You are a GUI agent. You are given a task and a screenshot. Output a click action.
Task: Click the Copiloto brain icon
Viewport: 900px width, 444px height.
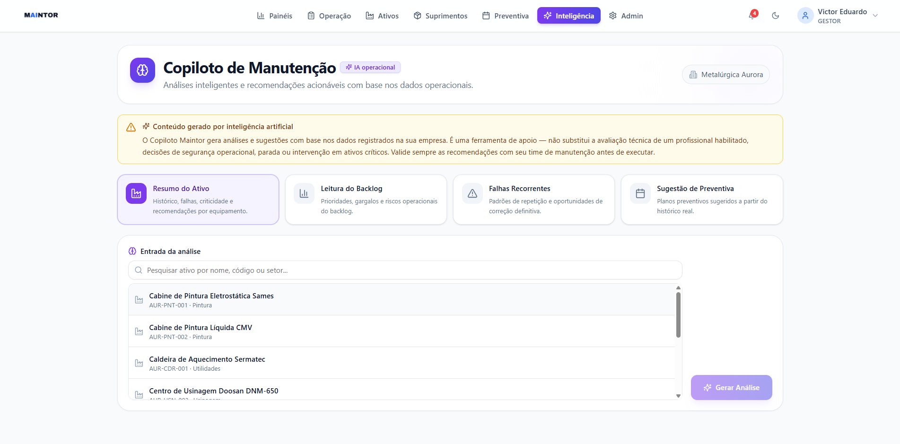(142, 70)
